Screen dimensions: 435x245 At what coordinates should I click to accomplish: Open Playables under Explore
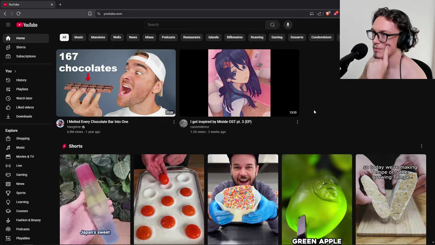[26, 238]
